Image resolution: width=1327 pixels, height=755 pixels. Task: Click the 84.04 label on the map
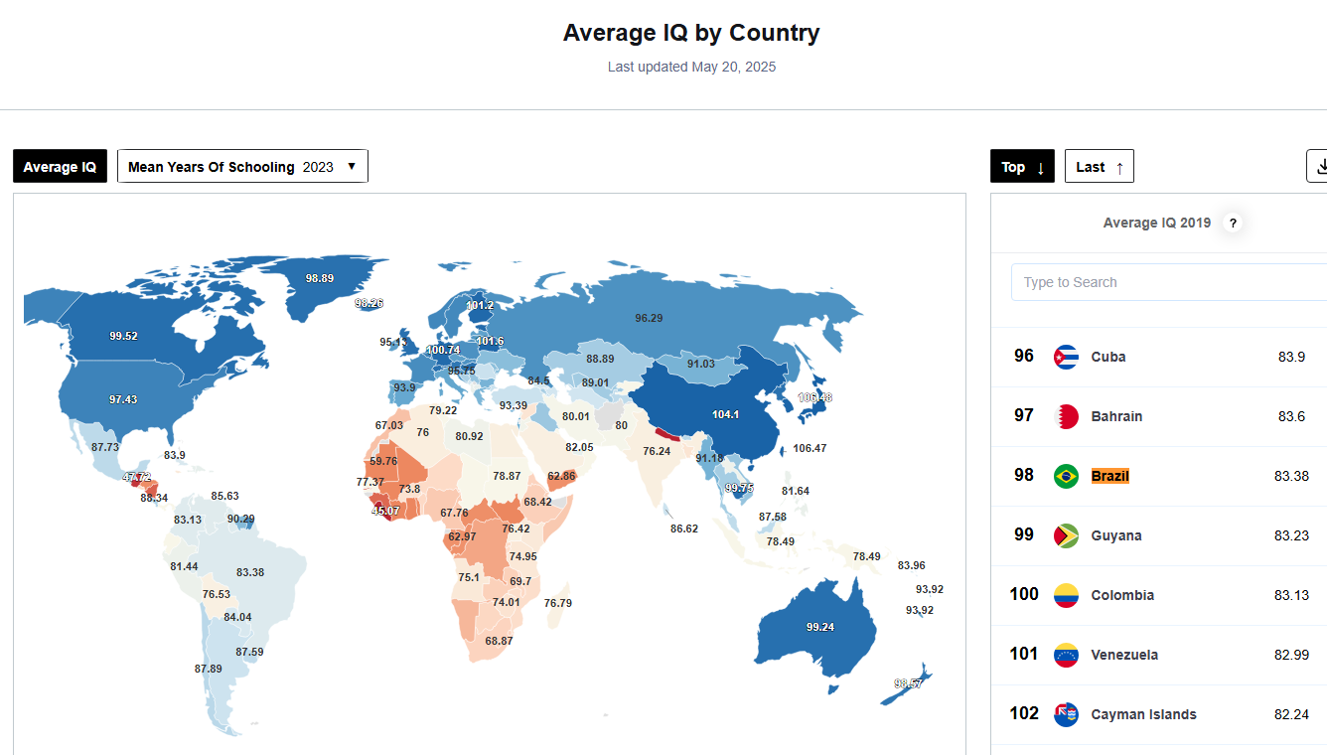click(237, 617)
